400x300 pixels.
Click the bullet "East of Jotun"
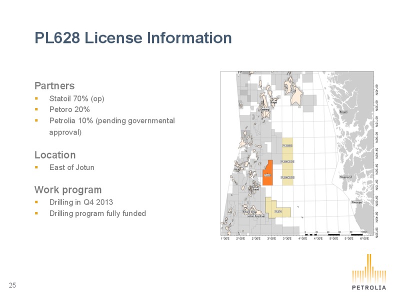click(72, 167)
